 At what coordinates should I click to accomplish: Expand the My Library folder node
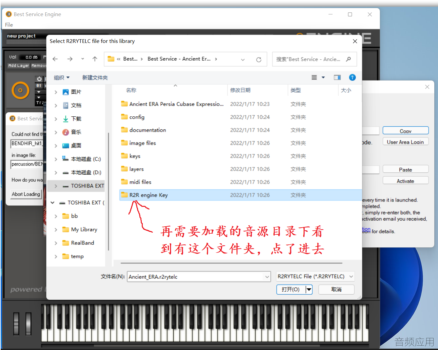coord(56,229)
